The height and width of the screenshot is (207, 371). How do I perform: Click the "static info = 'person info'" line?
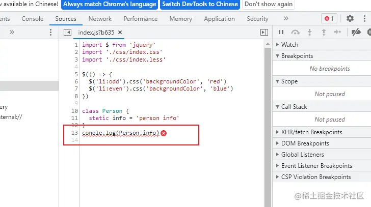click(x=134, y=118)
